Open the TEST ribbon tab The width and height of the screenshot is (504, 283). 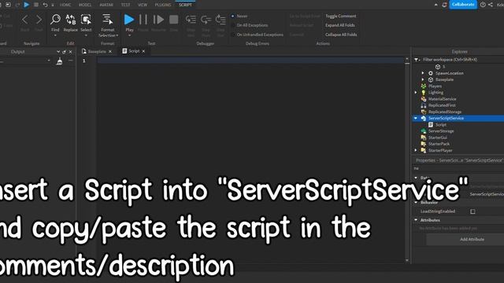point(125,5)
